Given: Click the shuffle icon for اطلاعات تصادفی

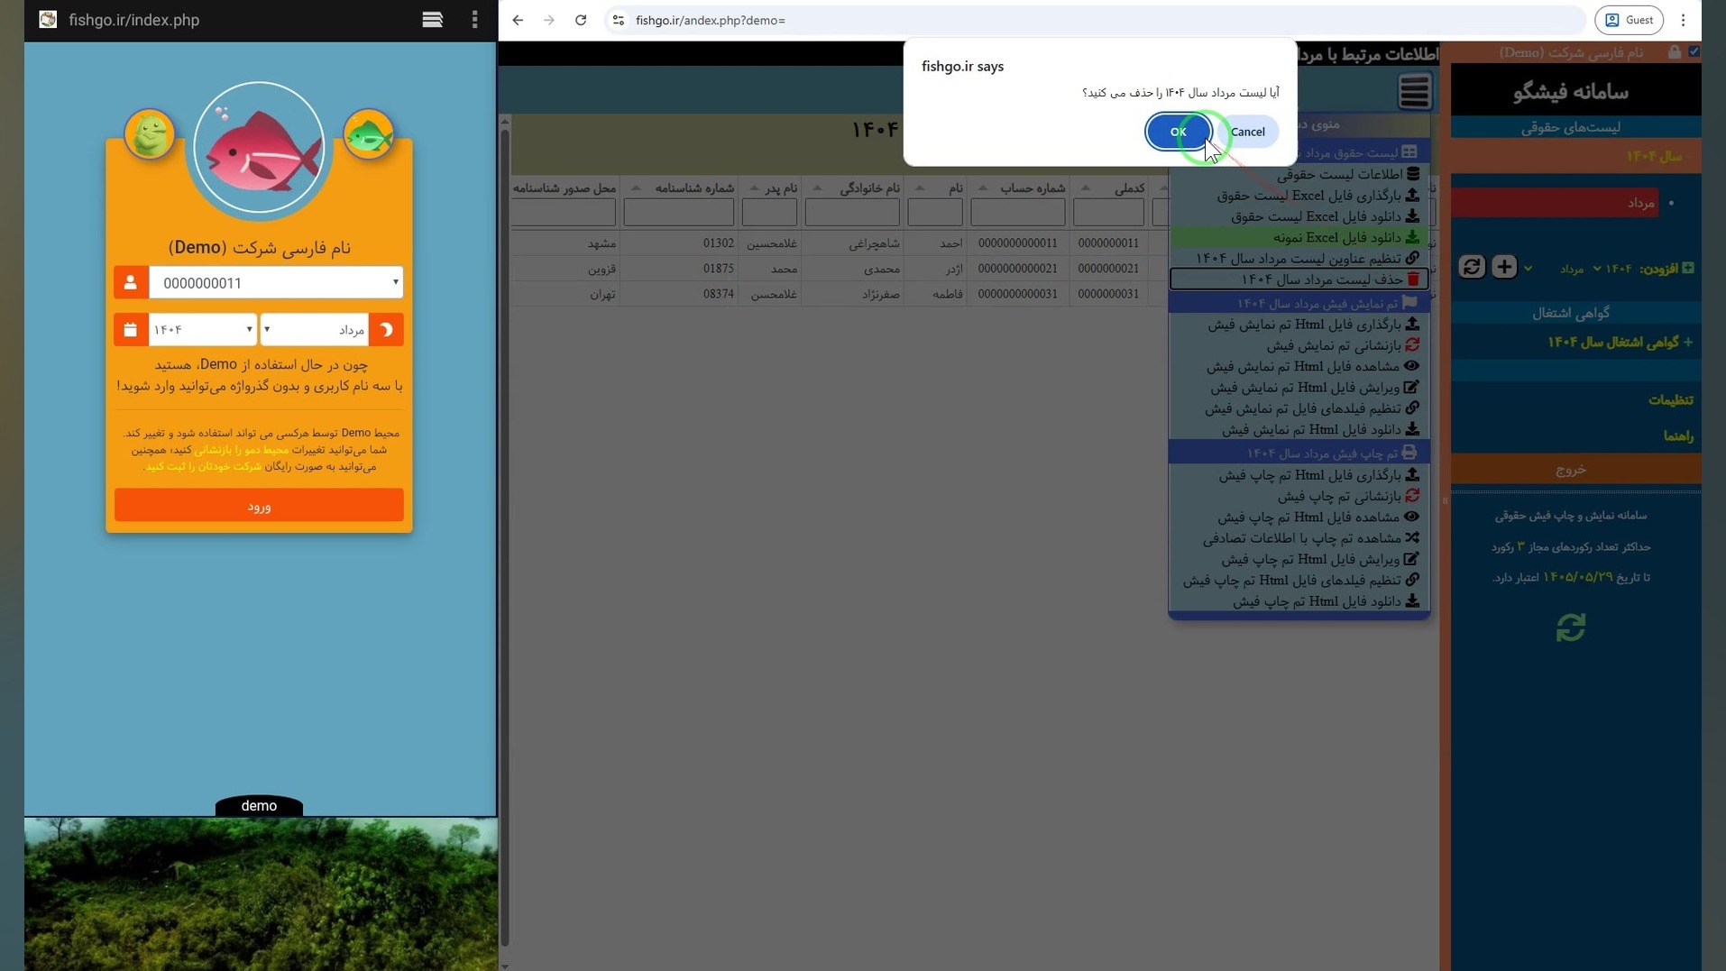Looking at the screenshot, I should (1412, 538).
